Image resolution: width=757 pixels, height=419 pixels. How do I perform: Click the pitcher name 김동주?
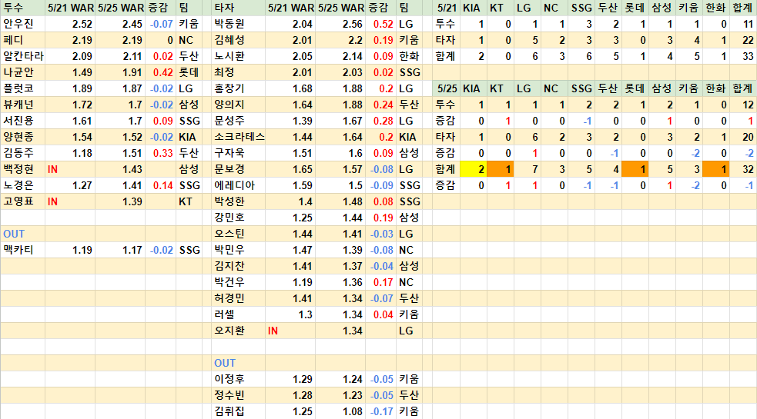tap(18, 153)
